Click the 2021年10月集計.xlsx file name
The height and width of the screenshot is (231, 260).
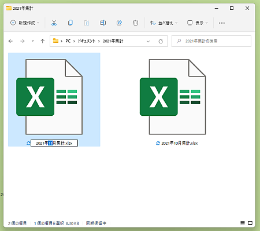(x=180, y=143)
